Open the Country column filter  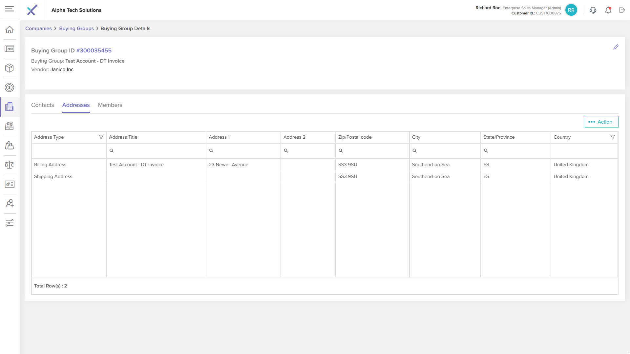click(x=613, y=137)
